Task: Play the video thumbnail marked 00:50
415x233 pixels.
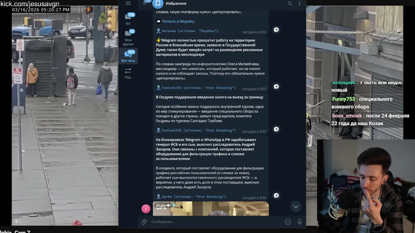Action: tap(211, 209)
